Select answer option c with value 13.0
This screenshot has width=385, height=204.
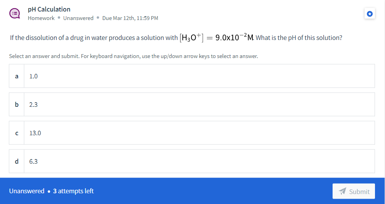tap(192, 133)
